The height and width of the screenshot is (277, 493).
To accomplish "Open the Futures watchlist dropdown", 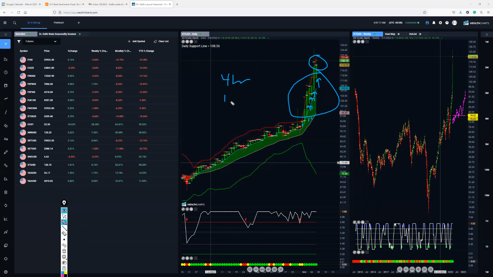I will [x=41, y=41].
